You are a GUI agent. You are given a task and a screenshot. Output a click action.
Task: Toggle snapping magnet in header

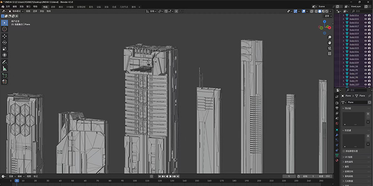point(166,11)
